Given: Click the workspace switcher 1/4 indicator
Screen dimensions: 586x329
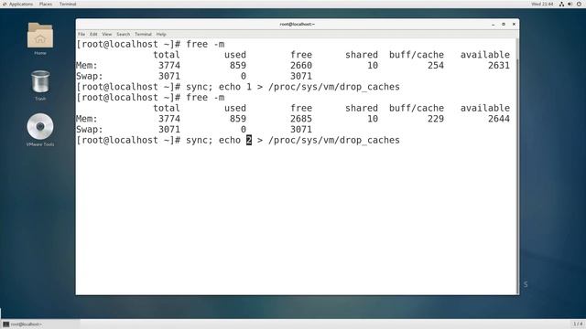Looking at the screenshot, I should pos(578,324).
